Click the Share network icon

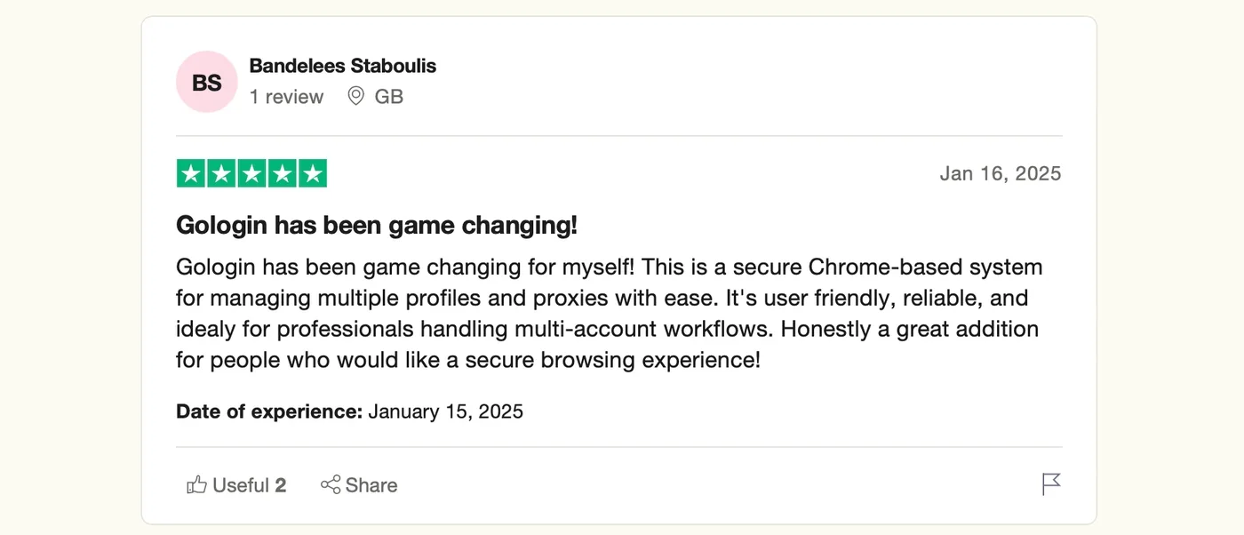click(331, 485)
